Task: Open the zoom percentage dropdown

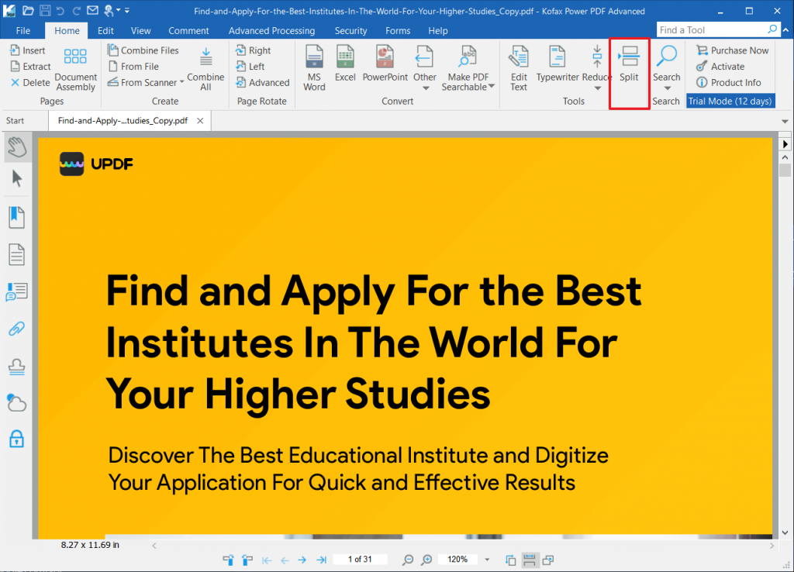Action: coord(486,560)
